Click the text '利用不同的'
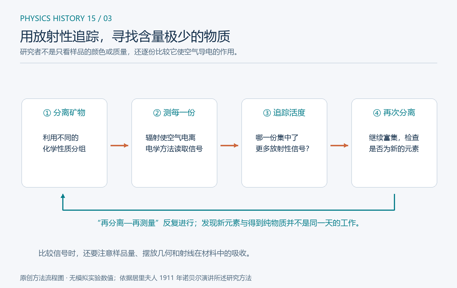457x288 pixels. pyautogui.click(x=61, y=138)
